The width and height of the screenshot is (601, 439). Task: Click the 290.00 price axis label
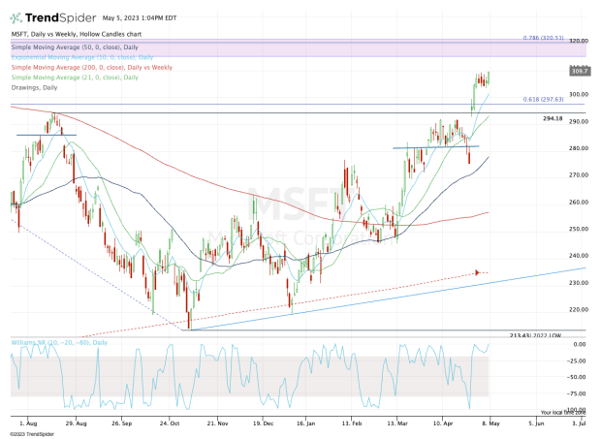(579, 121)
